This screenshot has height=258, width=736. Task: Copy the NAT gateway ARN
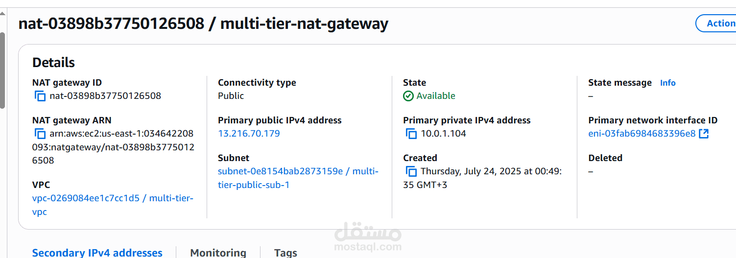(40, 134)
